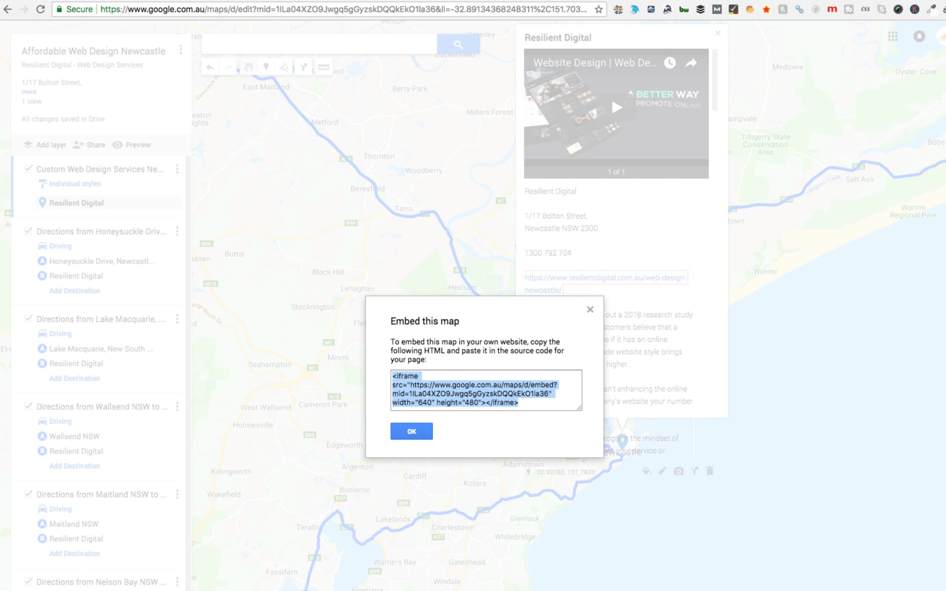946x591 pixels.
Task: Select Wallsend NSW start point
Action: click(74, 436)
